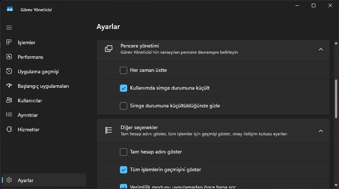Click the İşlemler sidebar icon
This screenshot has height=189, width=339.
pos(9,42)
